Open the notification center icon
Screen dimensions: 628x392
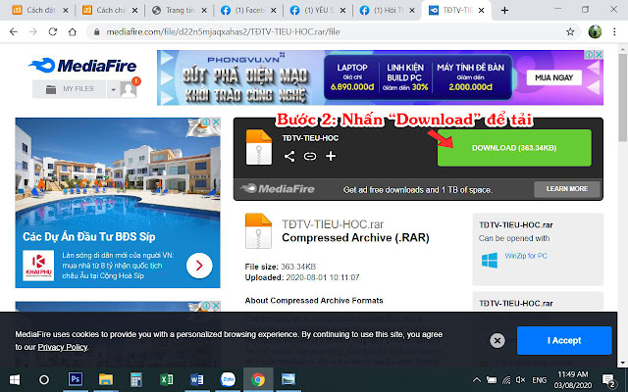[x=608, y=380]
